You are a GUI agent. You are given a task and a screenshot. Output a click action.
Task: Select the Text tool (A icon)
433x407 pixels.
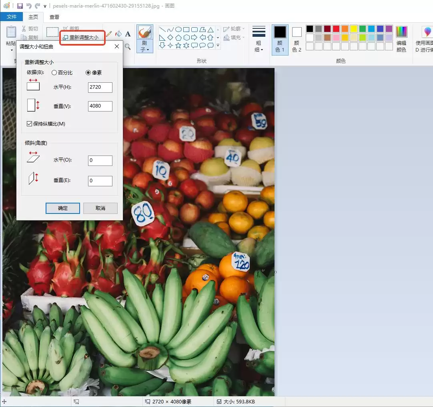click(128, 34)
